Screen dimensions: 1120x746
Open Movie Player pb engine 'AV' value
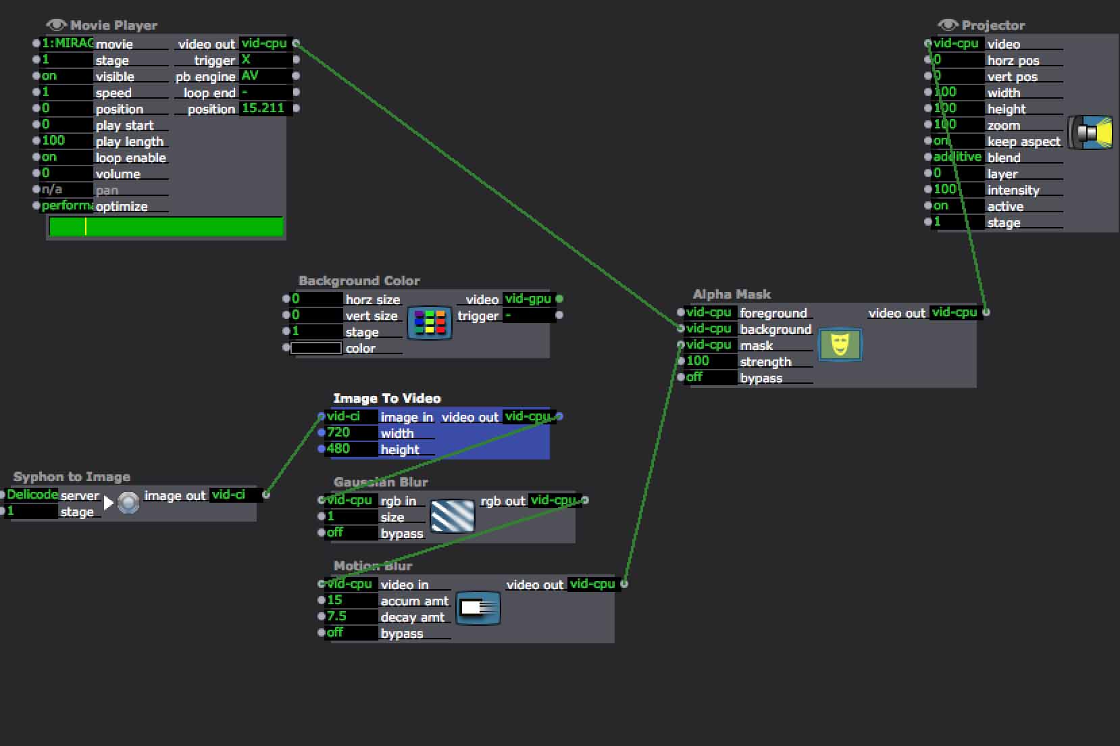point(265,76)
